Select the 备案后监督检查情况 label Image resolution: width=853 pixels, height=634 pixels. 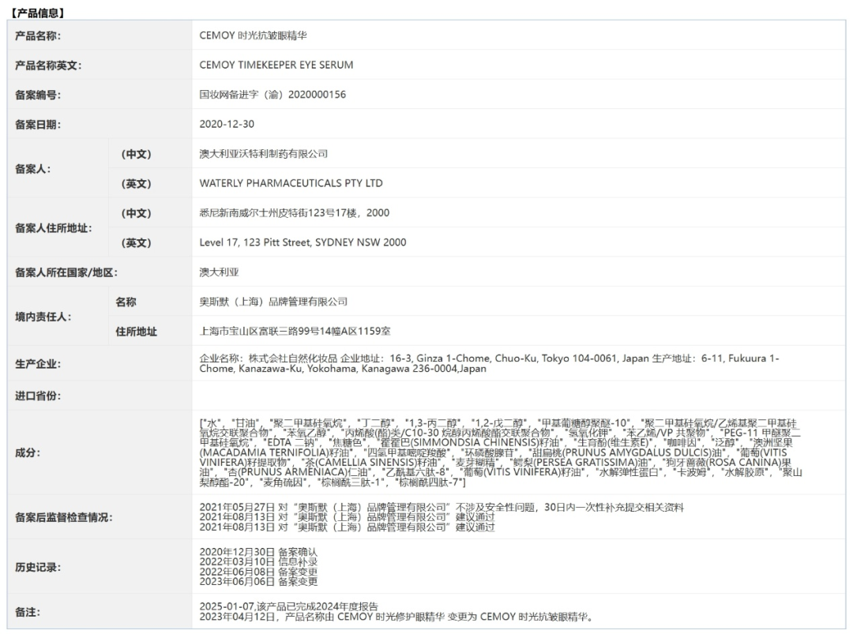pos(64,518)
